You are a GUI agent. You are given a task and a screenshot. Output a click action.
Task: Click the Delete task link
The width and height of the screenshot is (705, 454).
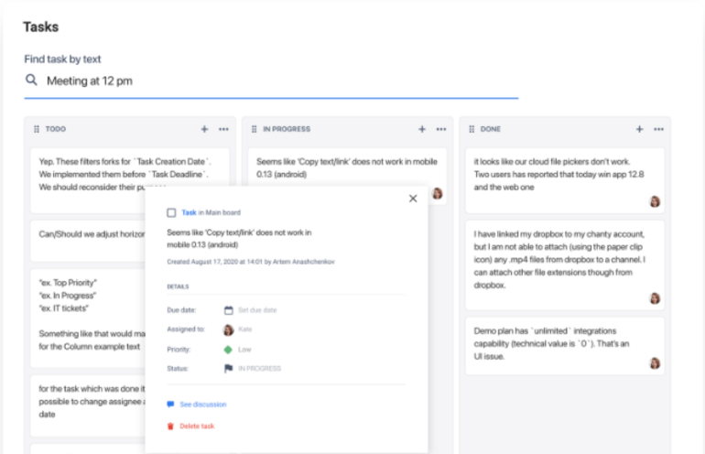click(198, 426)
